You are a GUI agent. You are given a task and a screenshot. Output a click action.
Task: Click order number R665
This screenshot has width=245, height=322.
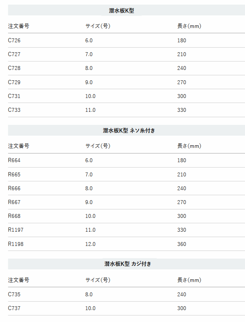coord(14,174)
